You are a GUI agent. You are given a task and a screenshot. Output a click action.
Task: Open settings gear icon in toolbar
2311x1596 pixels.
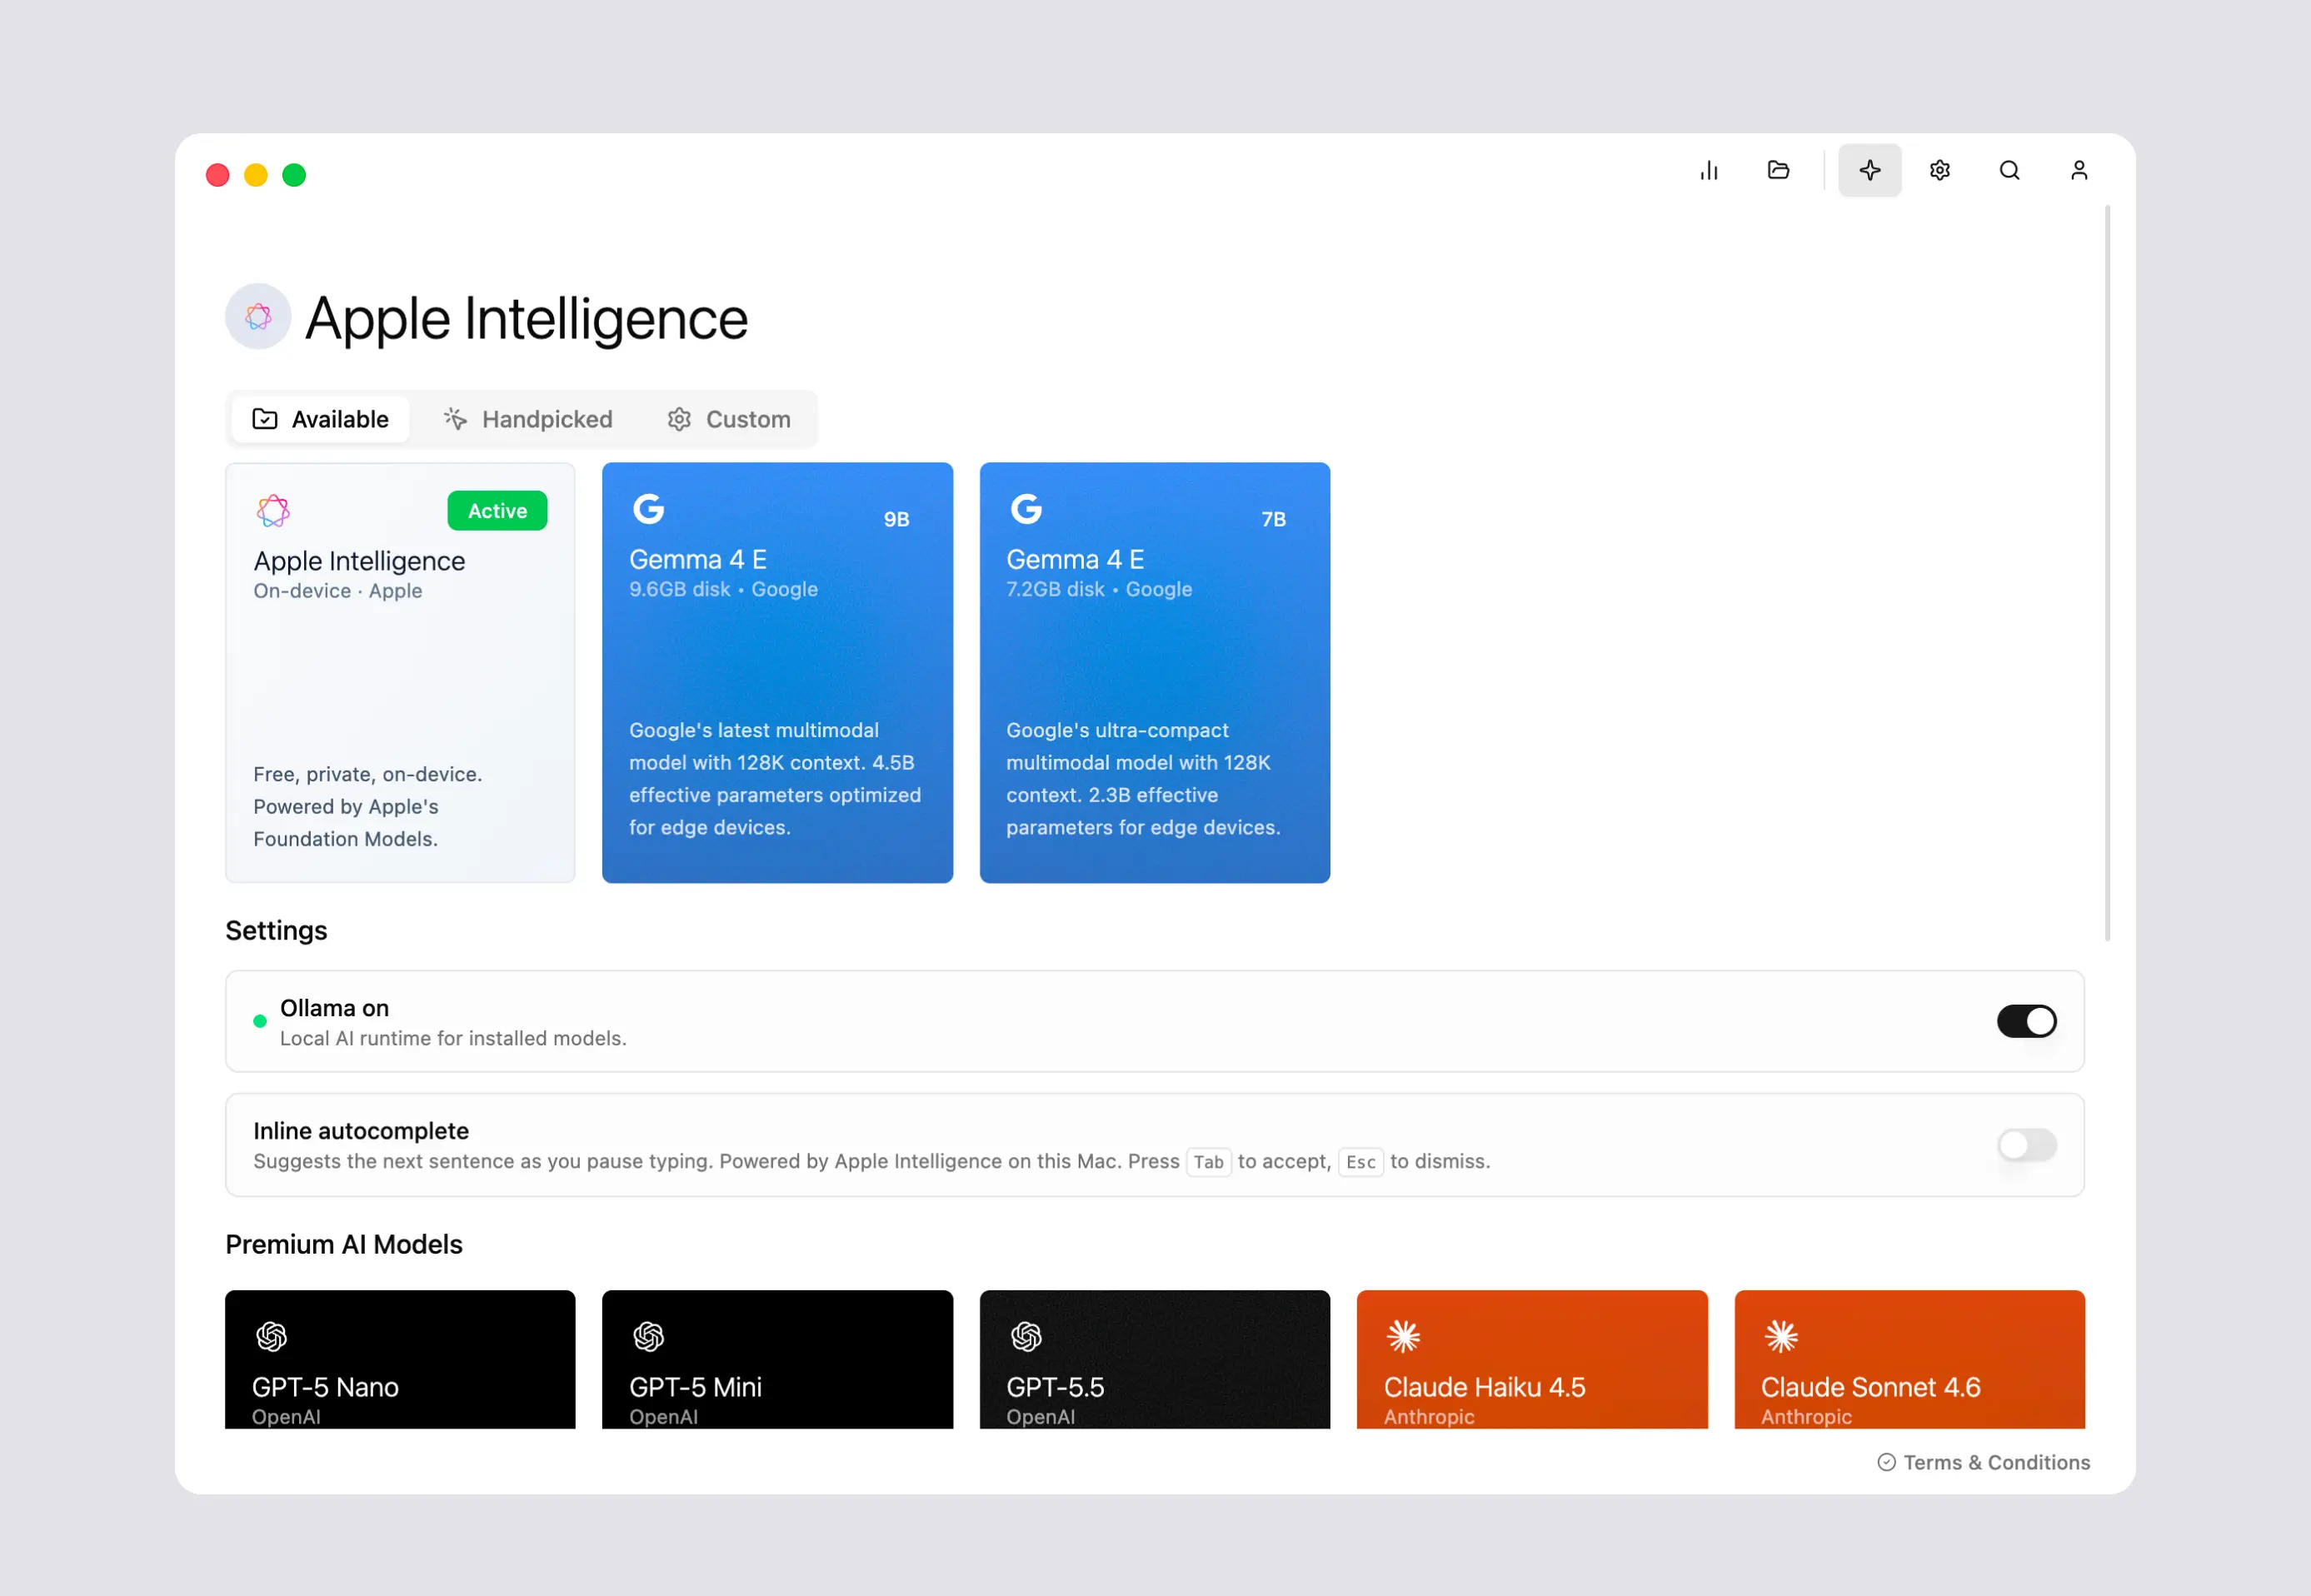(1939, 171)
